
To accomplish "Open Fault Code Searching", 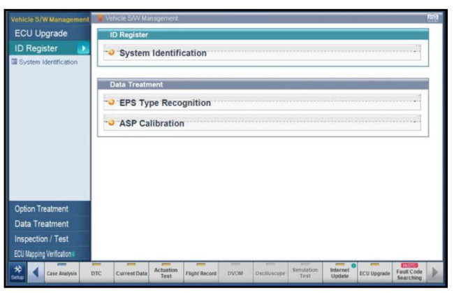I will [409, 273].
